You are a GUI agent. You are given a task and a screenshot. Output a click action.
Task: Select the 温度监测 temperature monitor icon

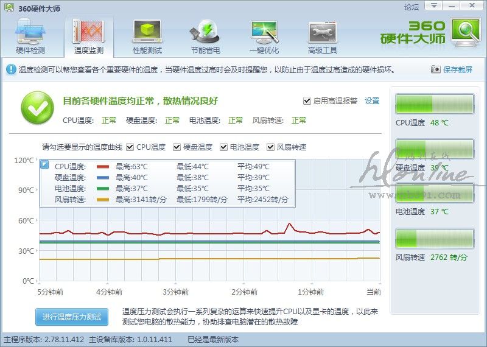89,37
